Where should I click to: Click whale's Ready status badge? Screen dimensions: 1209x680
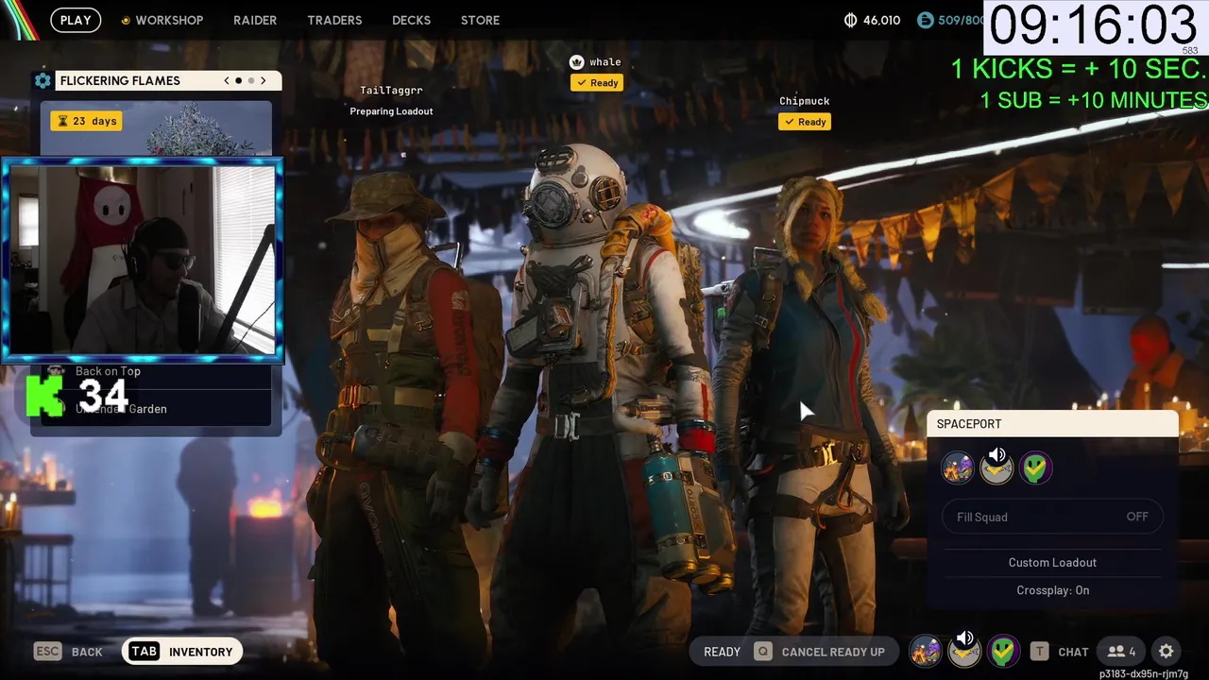597,83
